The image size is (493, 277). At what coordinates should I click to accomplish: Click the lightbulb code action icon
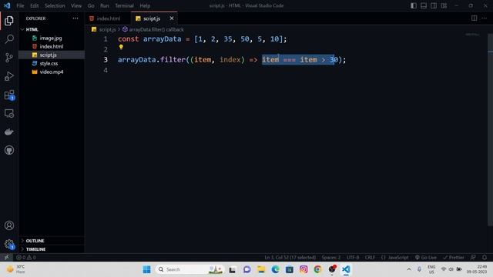pos(121,47)
